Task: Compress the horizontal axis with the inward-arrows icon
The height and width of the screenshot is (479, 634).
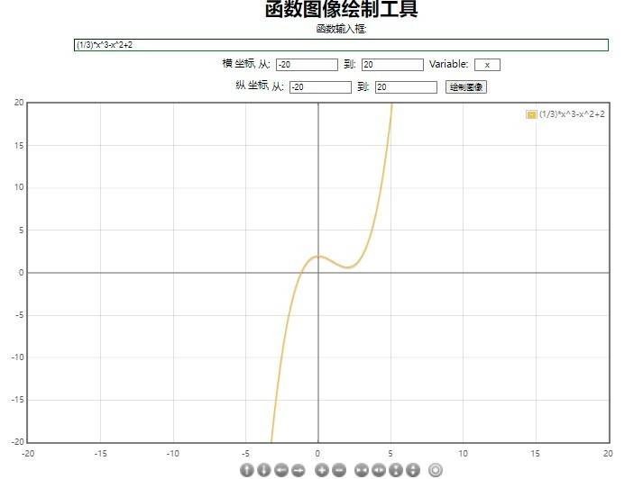Action: tap(362, 470)
